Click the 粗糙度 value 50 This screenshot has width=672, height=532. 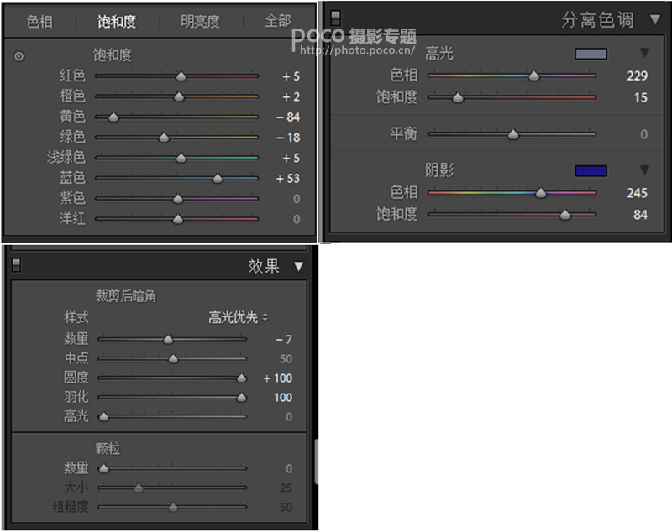[x=286, y=508]
